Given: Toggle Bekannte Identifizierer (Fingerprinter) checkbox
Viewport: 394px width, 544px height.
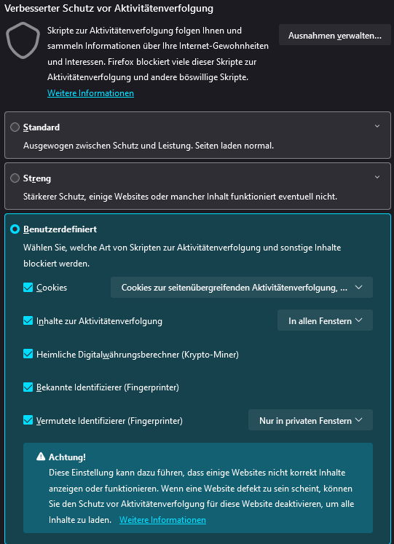Looking at the screenshot, I should click(x=28, y=387).
